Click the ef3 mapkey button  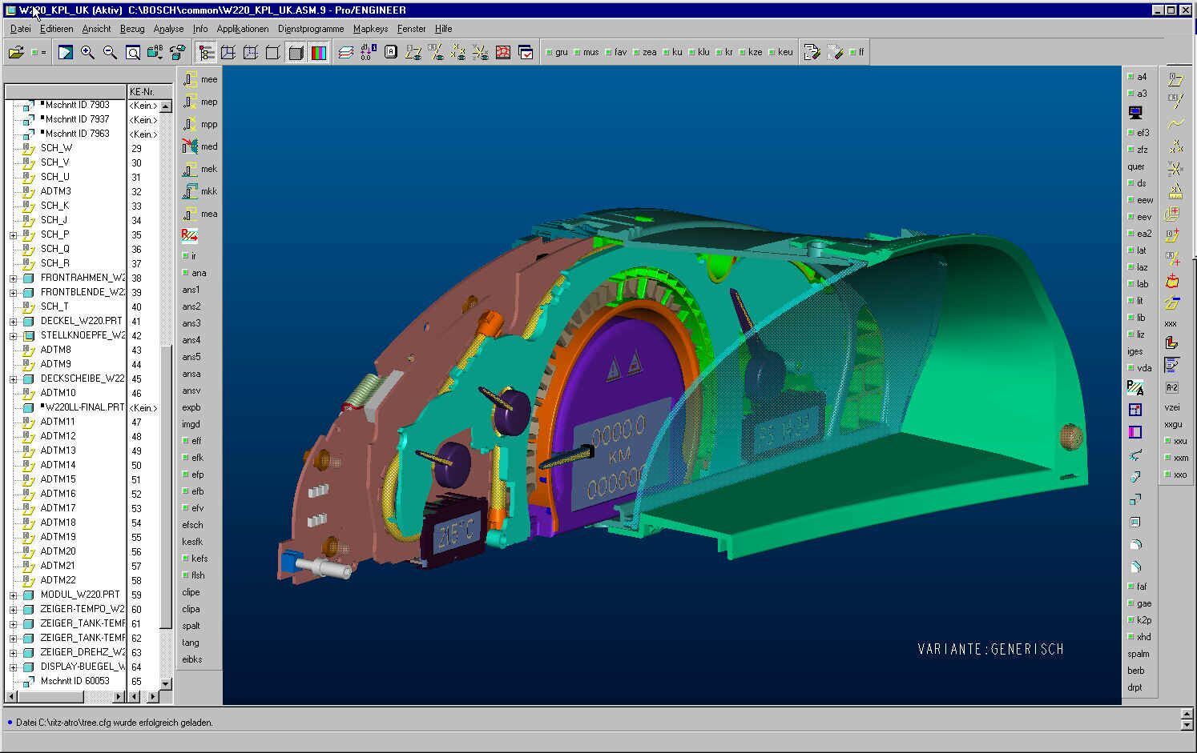point(1139,133)
